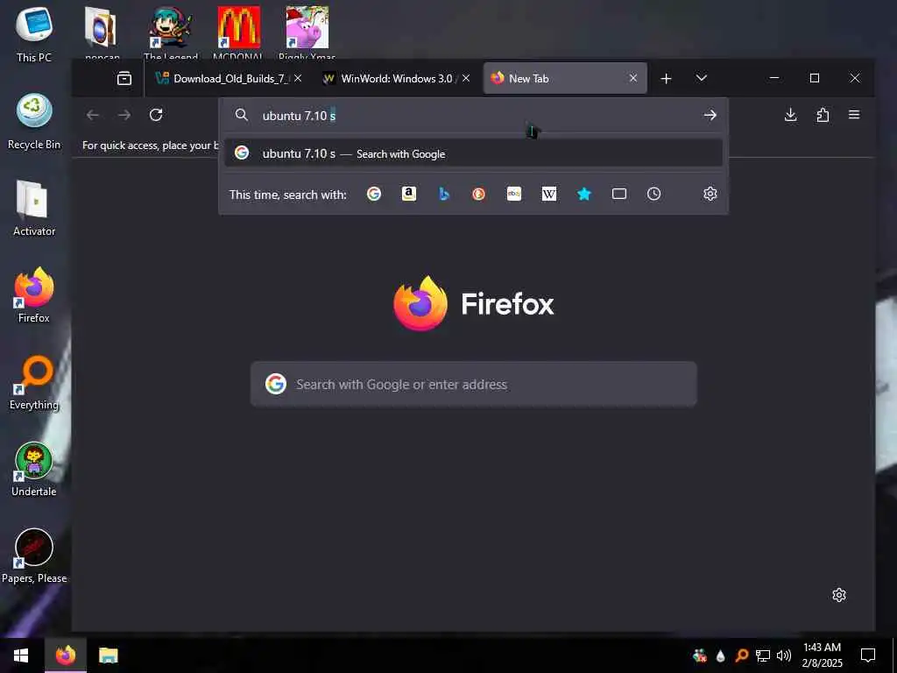Open MCDONAL desktop shortcut

(238, 32)
